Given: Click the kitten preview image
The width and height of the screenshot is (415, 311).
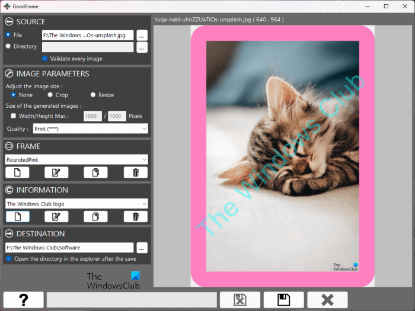Looking at the screenshot, I should click(282, 156).
